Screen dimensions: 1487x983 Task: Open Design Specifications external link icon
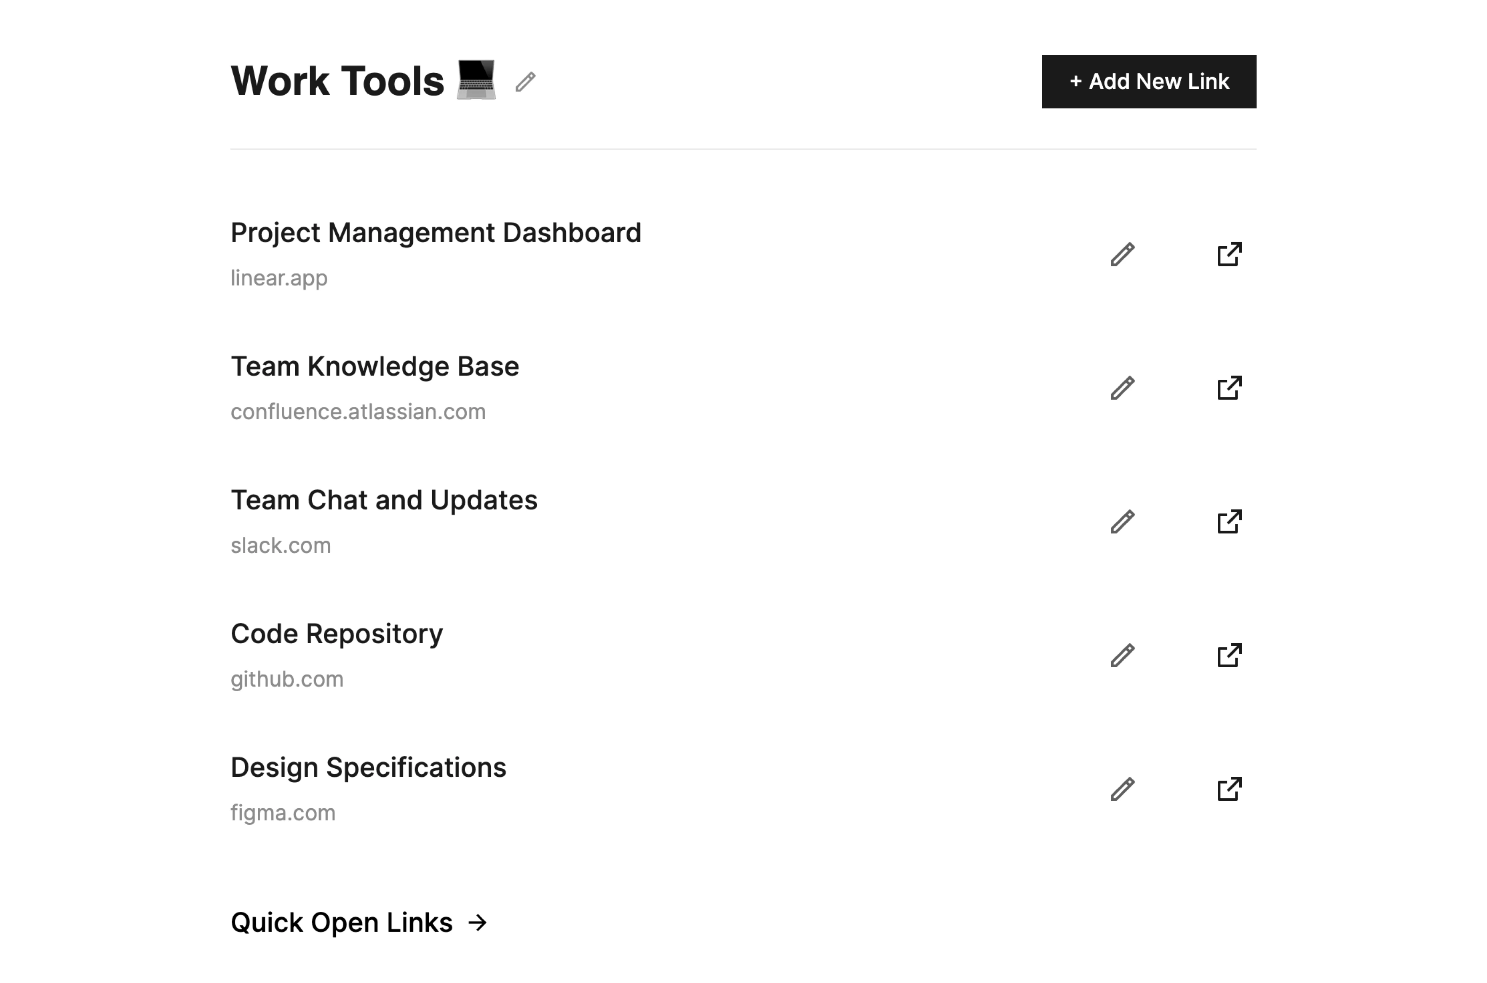pyautogui.click(x=1229, y=789)
